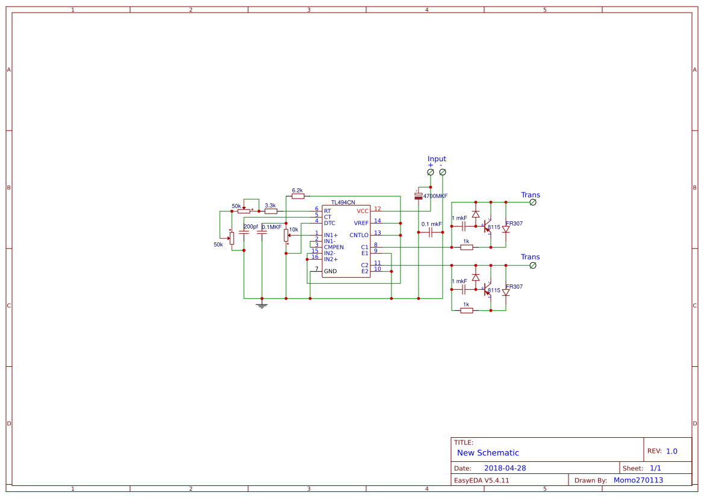Click the REV value 1.0
Image resolution: width=704 pixels, height=498 pixels.
point(671,451)
